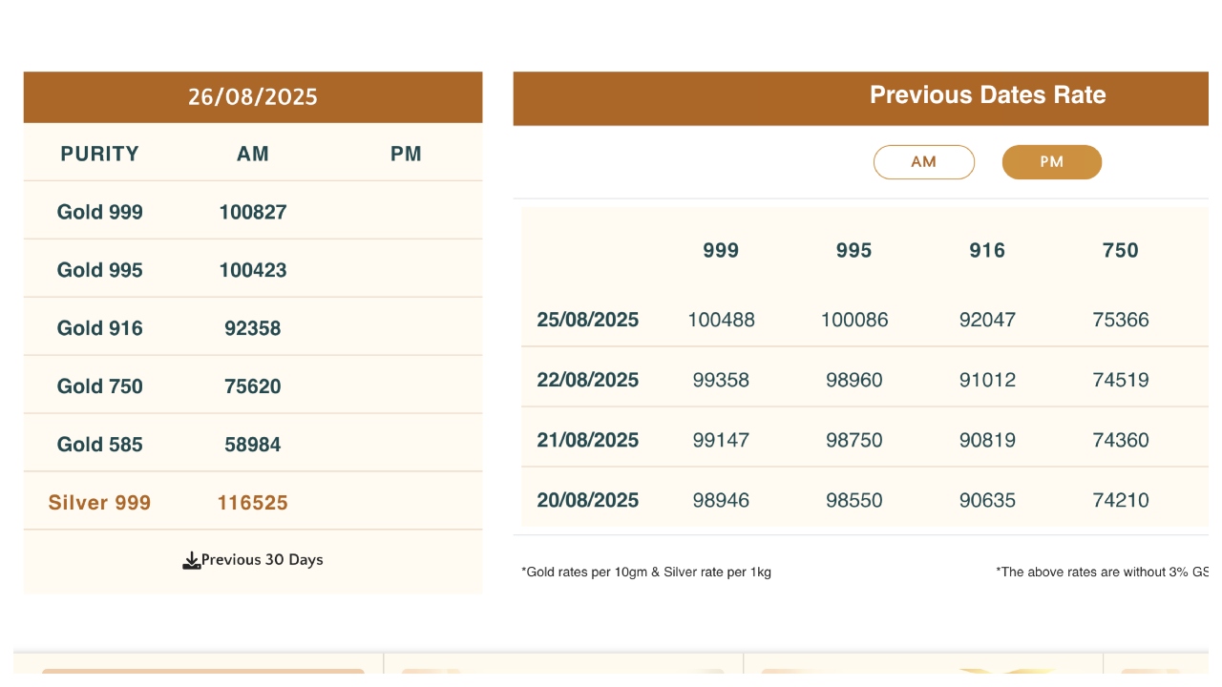This screenshot has height=687, width=1222.
Task: Click the 20/08/2025 date row
Action: [x=588, y=500]
